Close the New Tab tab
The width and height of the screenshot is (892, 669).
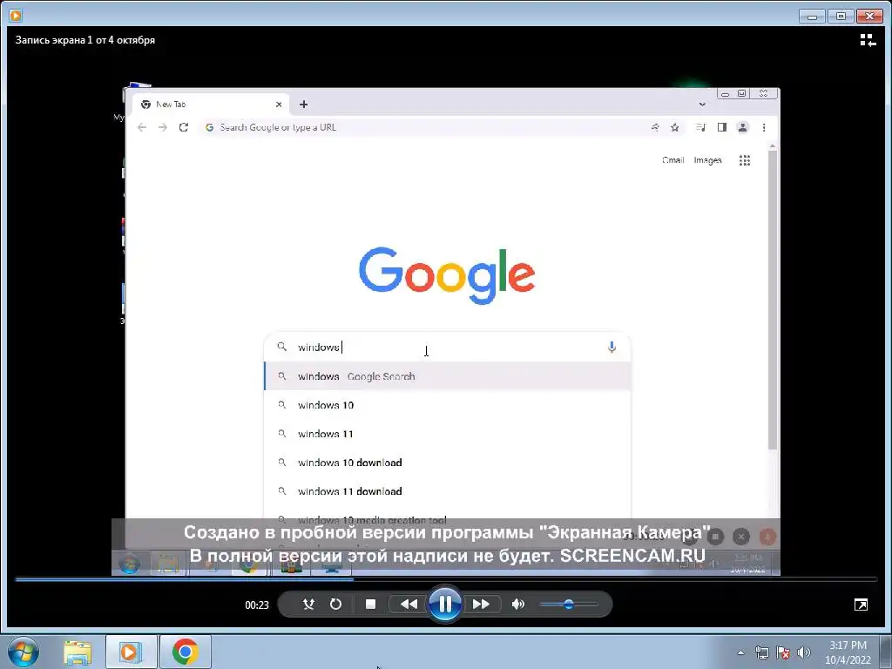pos(279,105)
